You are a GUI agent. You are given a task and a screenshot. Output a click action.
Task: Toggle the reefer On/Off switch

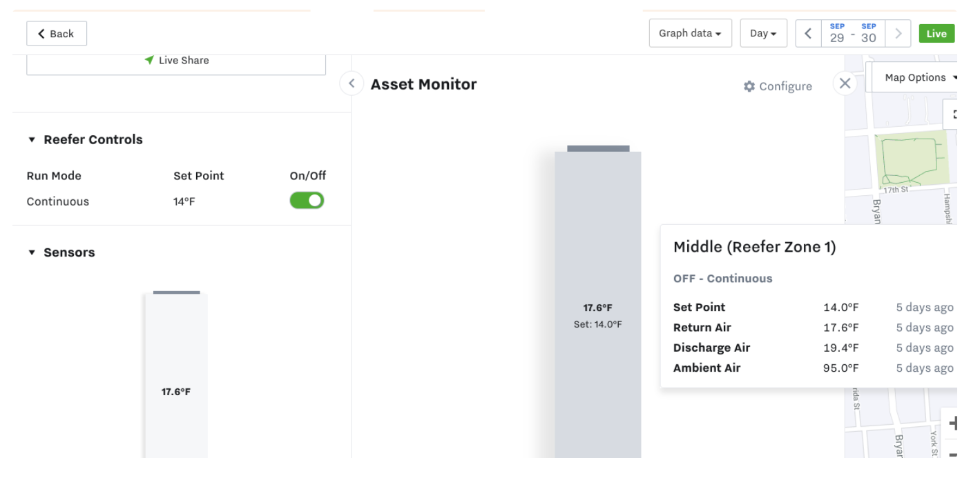tap(307, 201)
